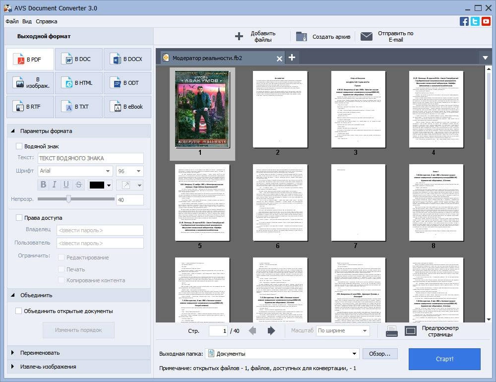Select the B eBook output format

tap(127, 107)
